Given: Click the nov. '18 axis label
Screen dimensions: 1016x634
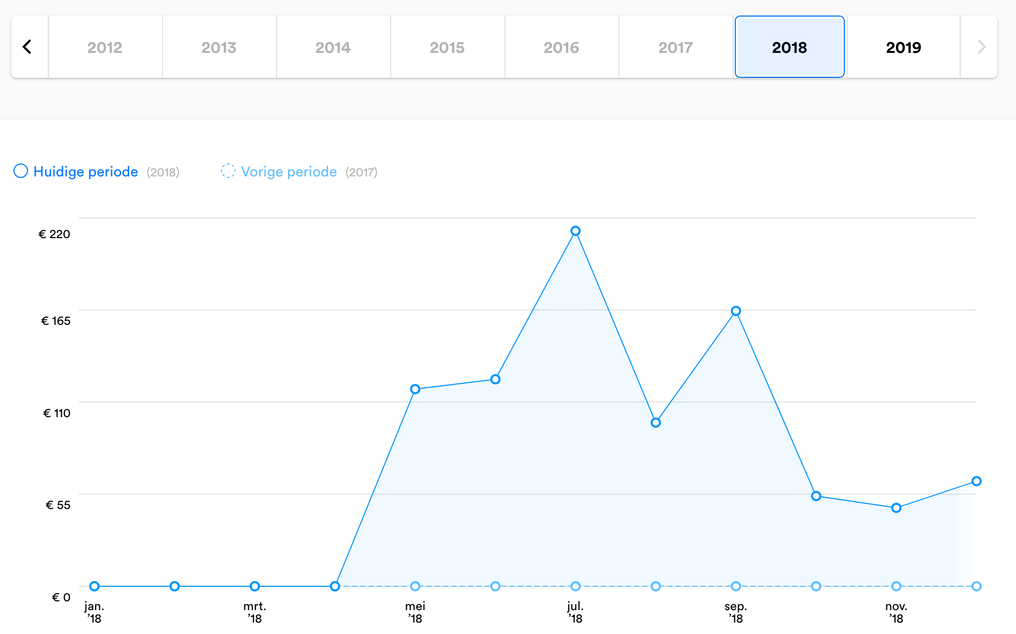Looking at the screenshot, I should pyautogui.click(x=896, y=612).
